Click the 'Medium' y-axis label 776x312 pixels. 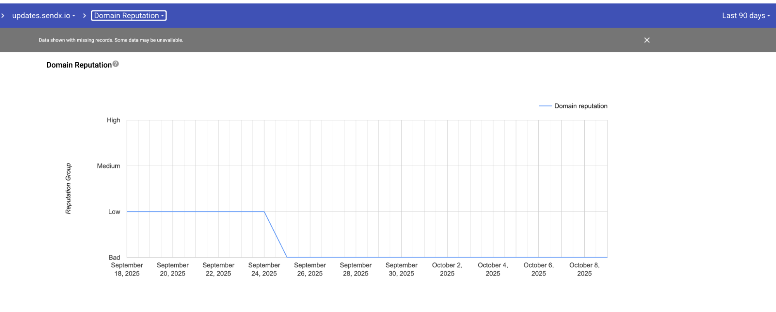(108, 166)
